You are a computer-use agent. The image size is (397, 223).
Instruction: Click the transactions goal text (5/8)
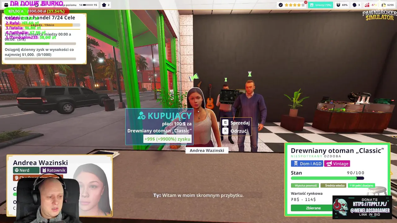(38, 37)
